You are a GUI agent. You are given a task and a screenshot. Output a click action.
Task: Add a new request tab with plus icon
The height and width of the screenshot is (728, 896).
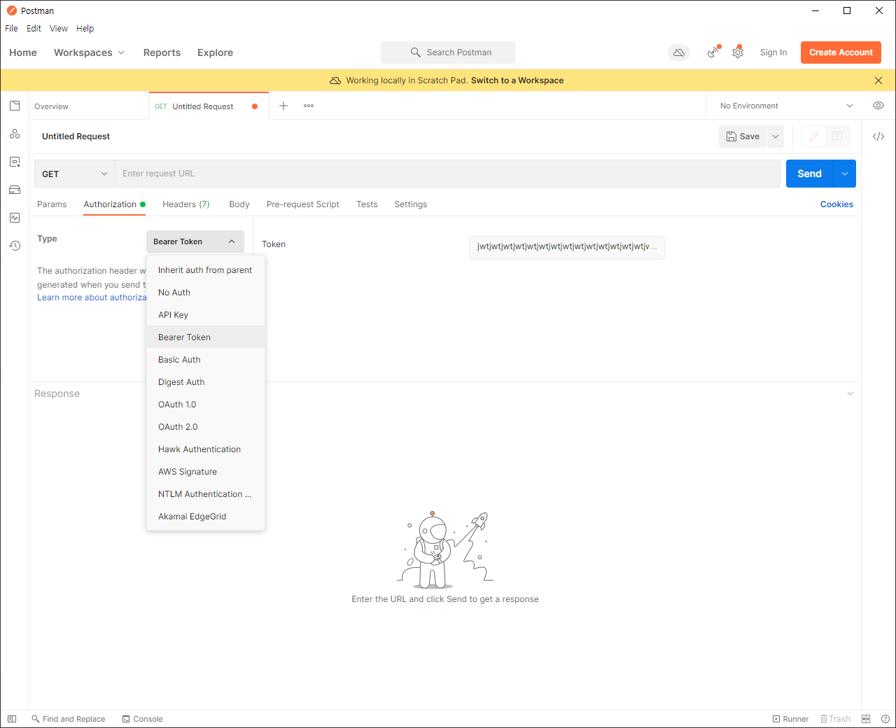(283, 106)
